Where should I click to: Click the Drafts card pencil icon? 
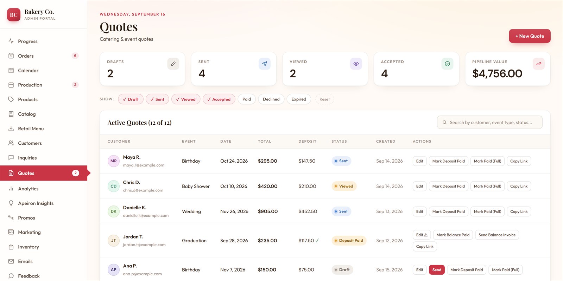click(173, 64)
